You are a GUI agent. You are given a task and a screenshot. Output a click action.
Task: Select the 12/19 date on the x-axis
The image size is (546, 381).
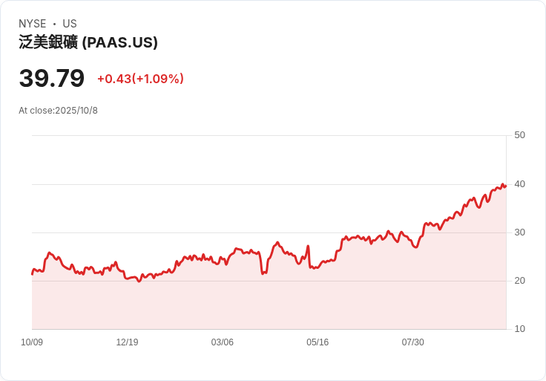[127, 342]
